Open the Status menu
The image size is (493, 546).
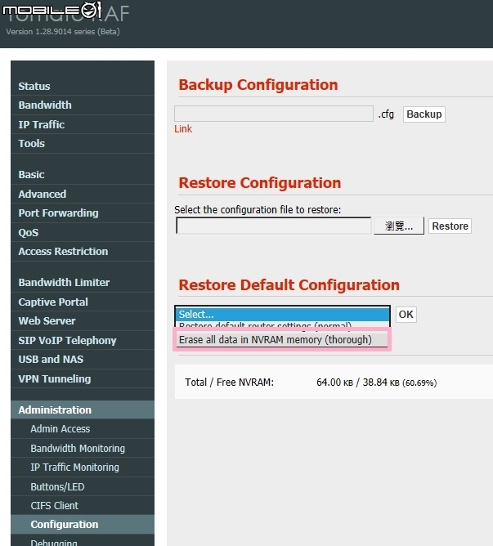pos(34,86)
